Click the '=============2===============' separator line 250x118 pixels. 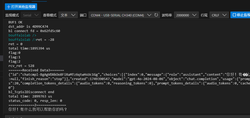(x=37, y=105)
